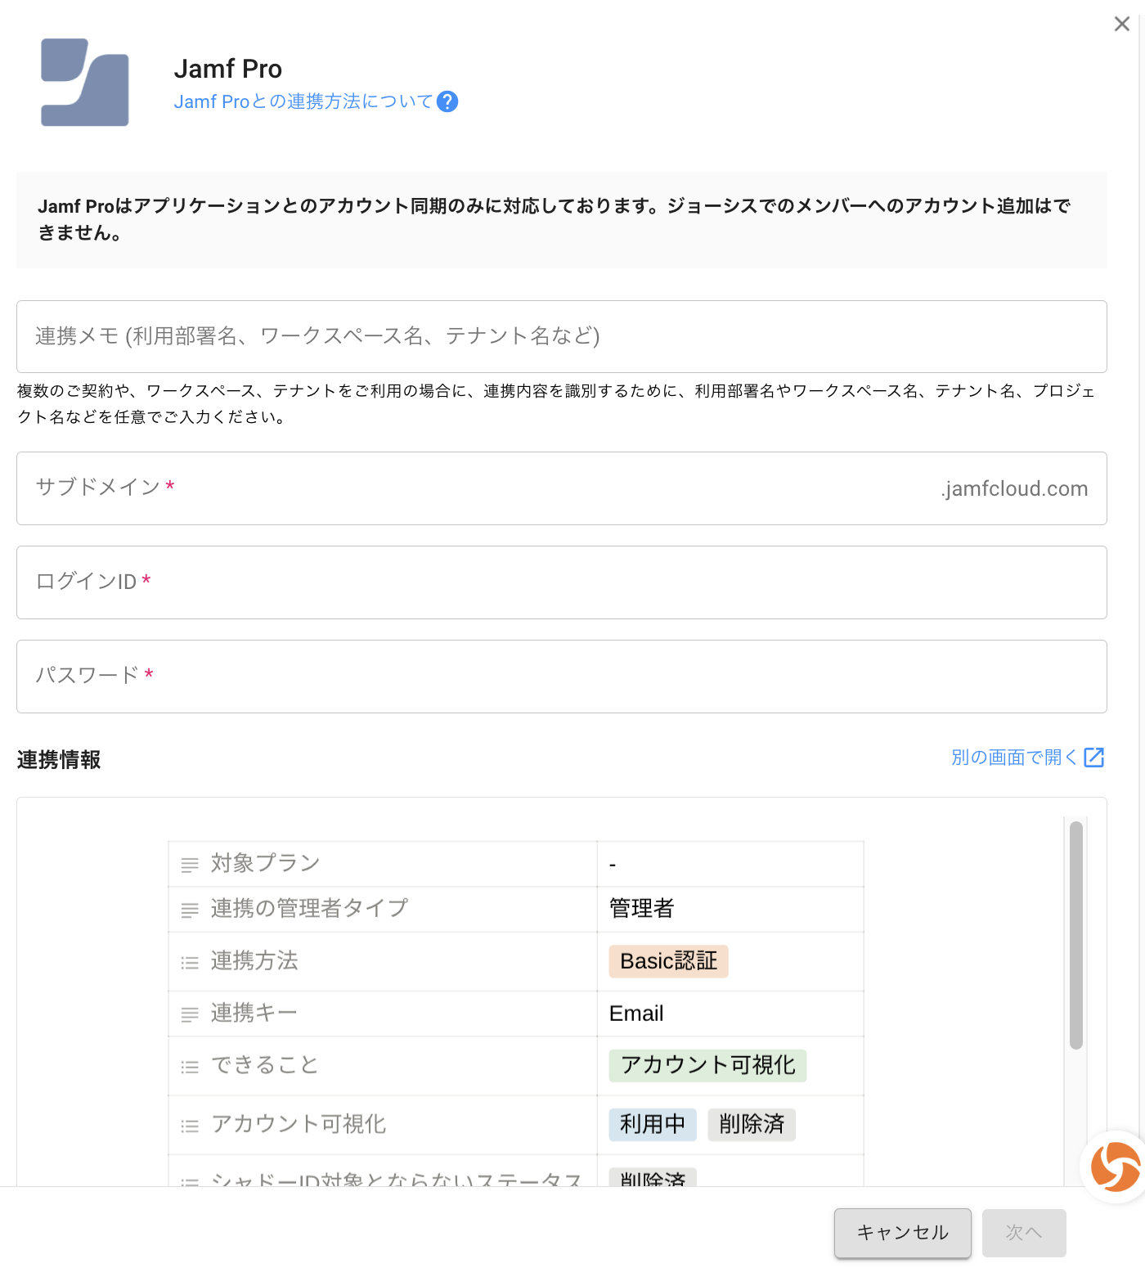The image size is (1145, 1268).
Task: Click the list icon beside 連携方法
Action: [x=190, y=962]
